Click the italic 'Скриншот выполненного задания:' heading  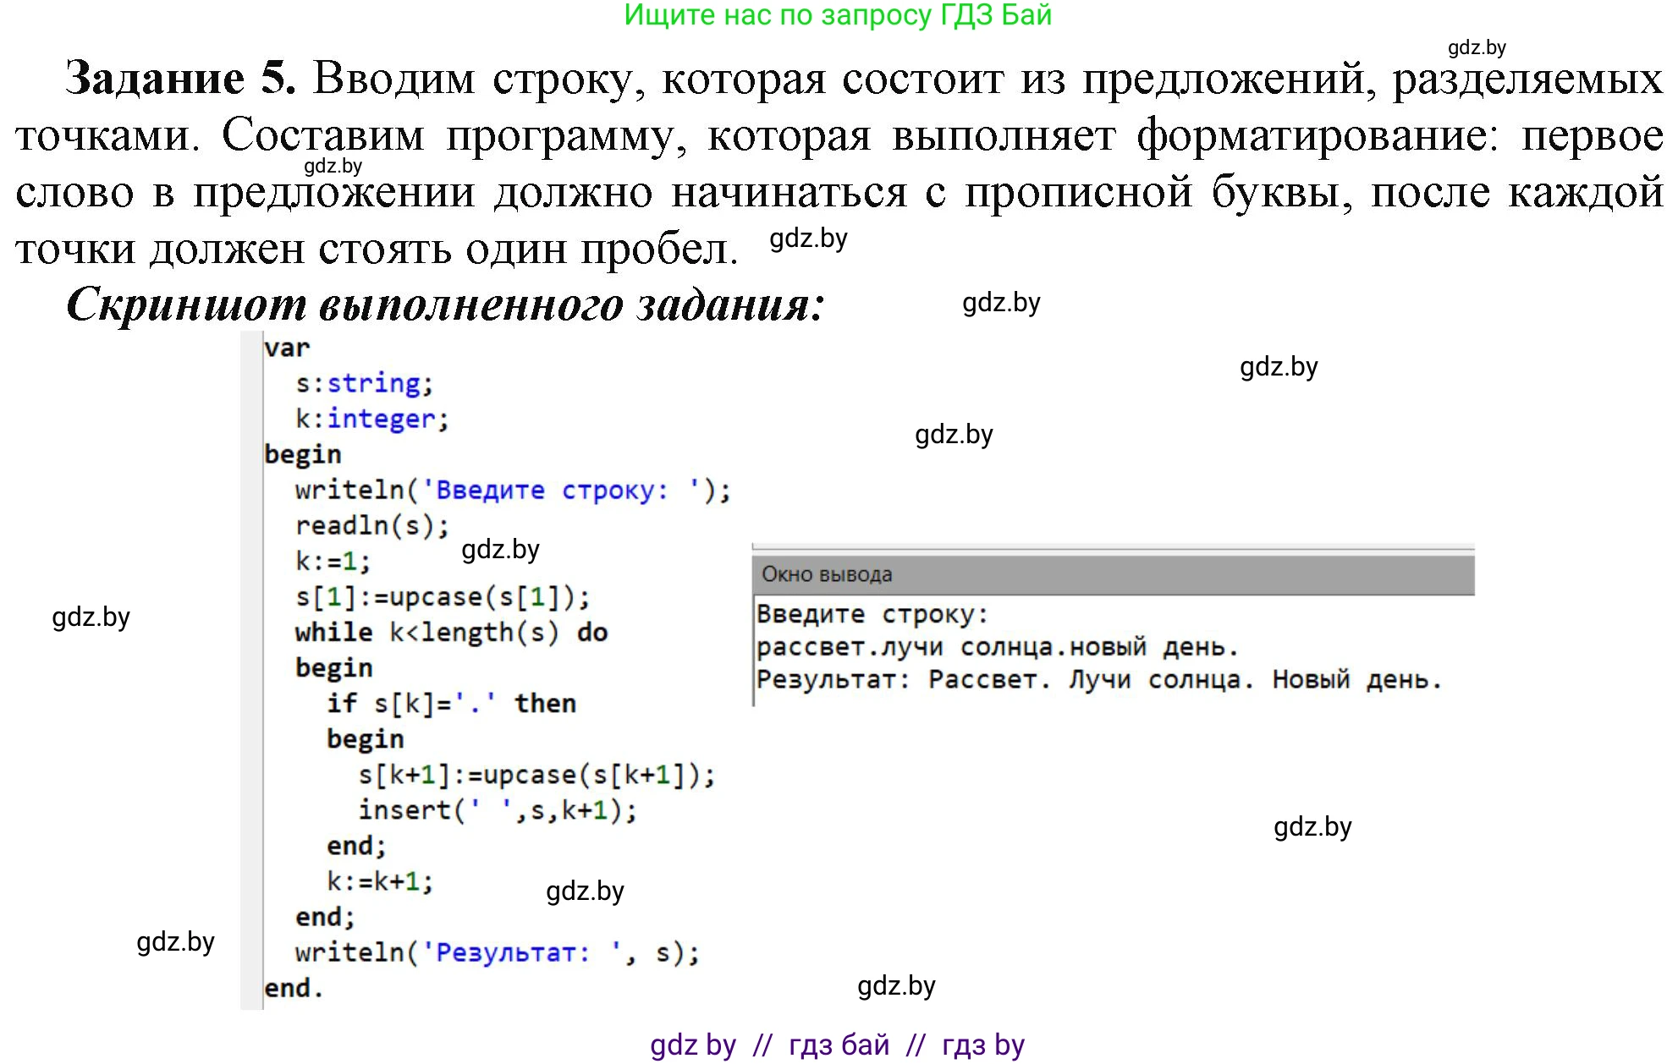(x=445, y=304)
